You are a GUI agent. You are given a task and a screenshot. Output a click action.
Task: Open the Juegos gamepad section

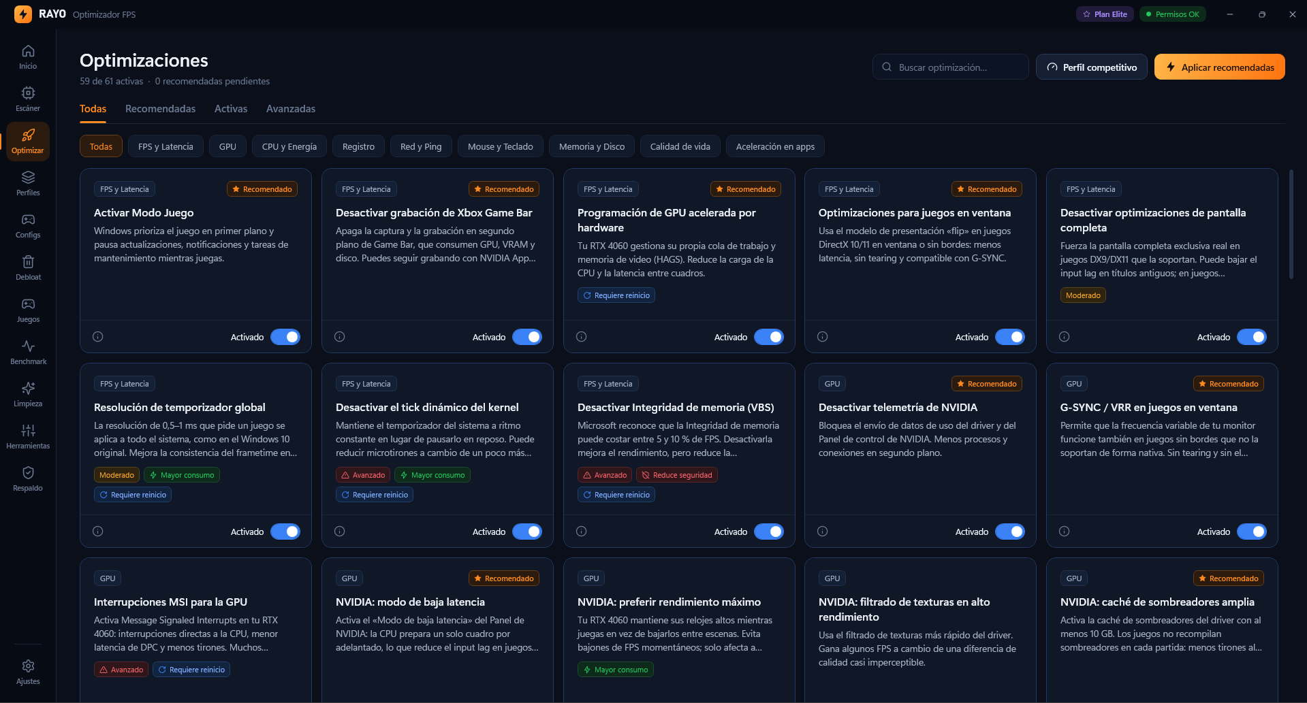click(28, 310)
